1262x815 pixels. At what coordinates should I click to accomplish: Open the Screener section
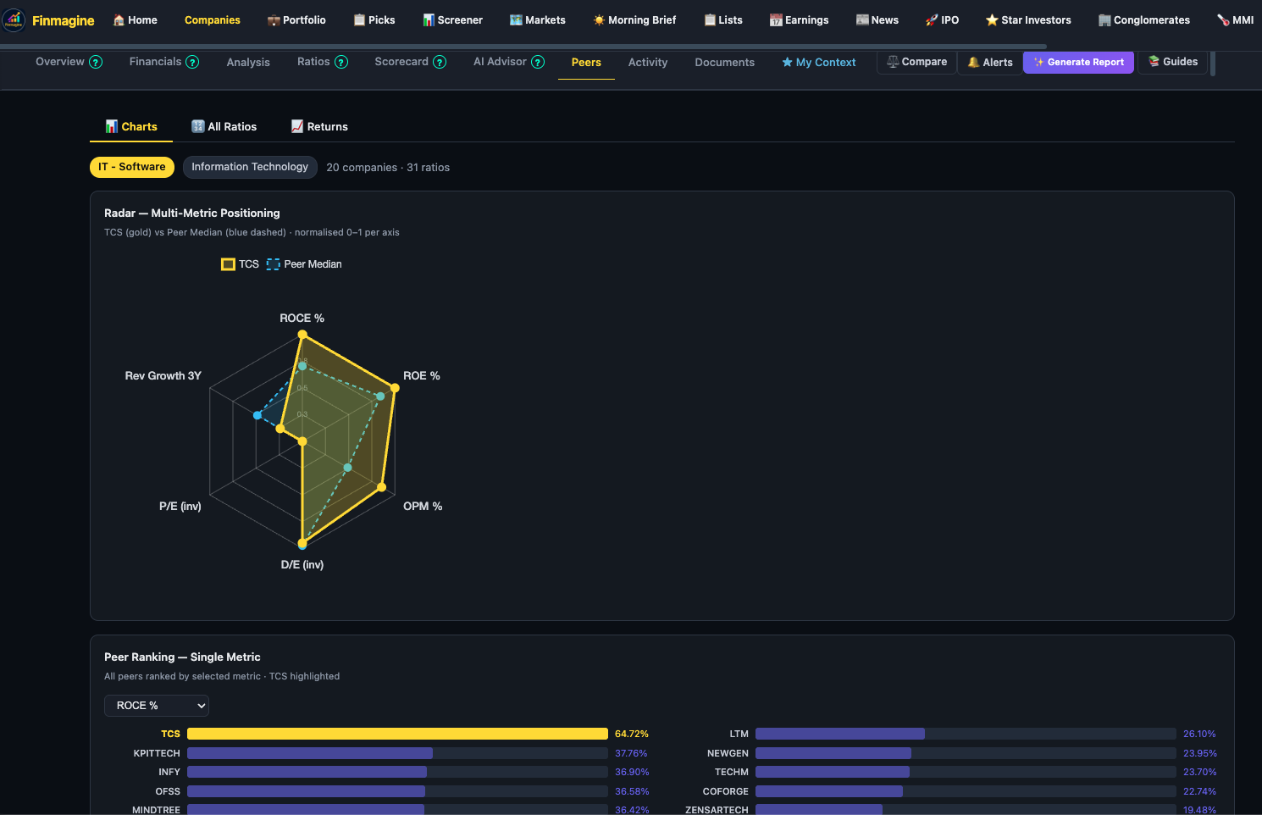pos(452,19)
